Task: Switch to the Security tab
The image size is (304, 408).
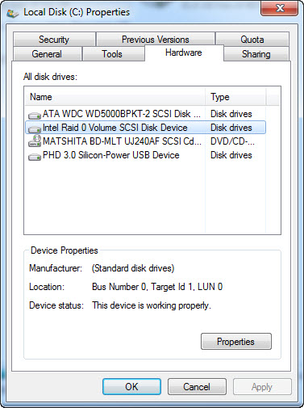Action: [x=54, y=40]
